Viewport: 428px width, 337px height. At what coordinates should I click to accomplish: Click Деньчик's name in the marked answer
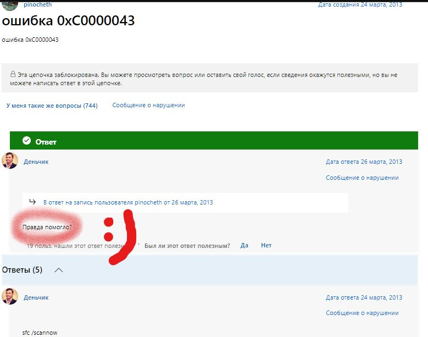[36, 162]
